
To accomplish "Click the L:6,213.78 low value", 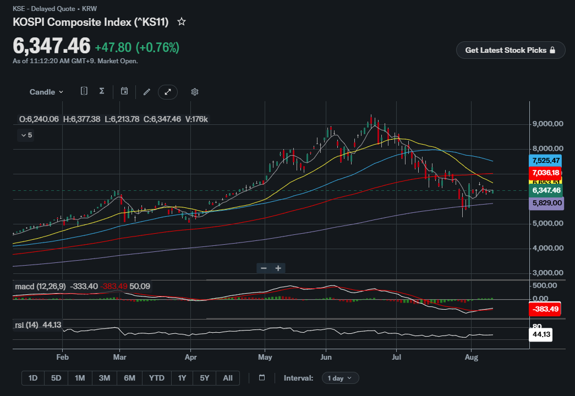I will pyautogui.click(x=122, y=119).
